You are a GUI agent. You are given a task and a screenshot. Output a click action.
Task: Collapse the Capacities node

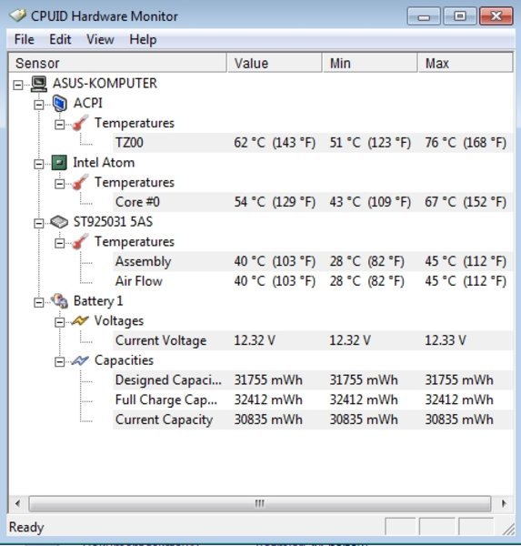click(x=60, y=362)
